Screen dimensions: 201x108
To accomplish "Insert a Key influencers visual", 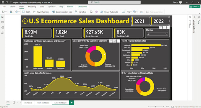I will pos(41,12).
